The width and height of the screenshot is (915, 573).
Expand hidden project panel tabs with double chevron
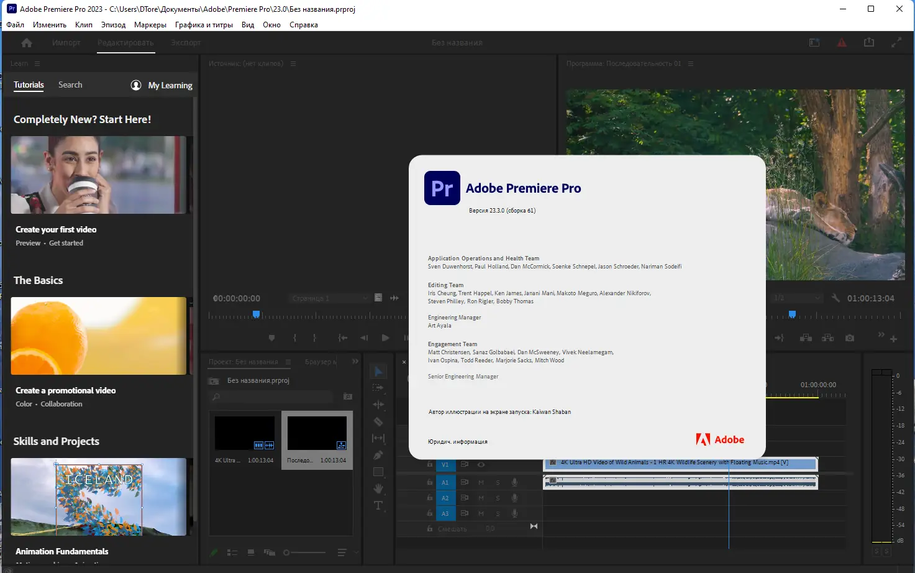pos(355,361)
